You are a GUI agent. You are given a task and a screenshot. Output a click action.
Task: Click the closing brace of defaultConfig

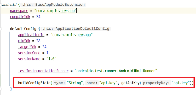[11, 89]
